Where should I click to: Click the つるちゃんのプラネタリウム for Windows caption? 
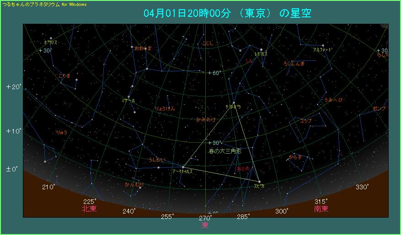coord(44,5)
